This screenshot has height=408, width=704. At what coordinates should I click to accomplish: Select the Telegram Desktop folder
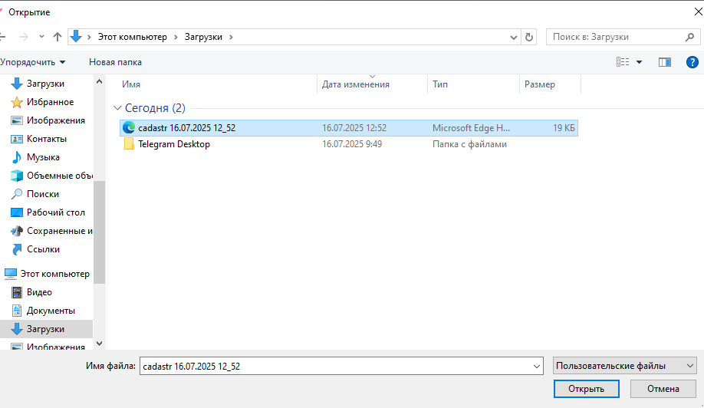(173, 144)
